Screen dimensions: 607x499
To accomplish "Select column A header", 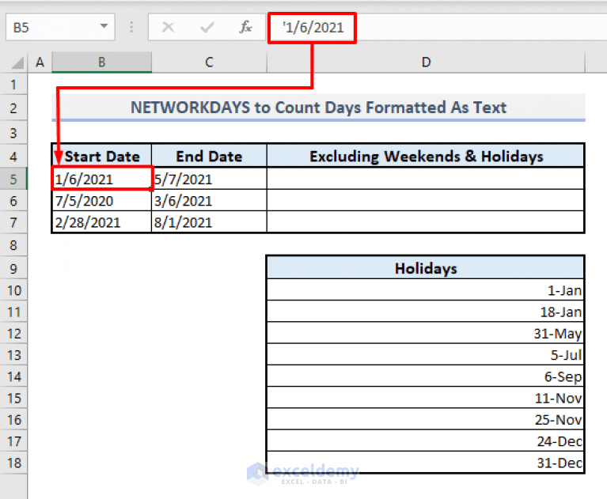I will 40,62.
